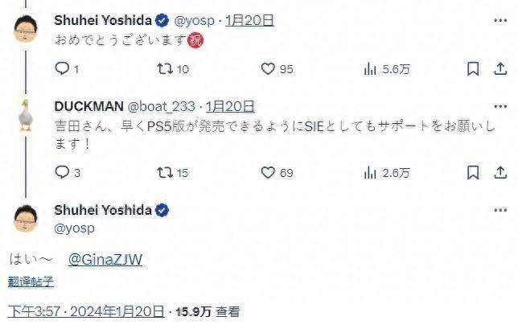
Task: Open DUCKMAN's duck profile picture
Action: (26, 115)
